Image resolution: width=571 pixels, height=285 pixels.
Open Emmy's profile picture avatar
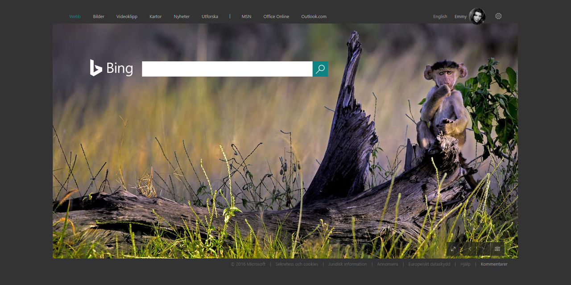(477, 16)
